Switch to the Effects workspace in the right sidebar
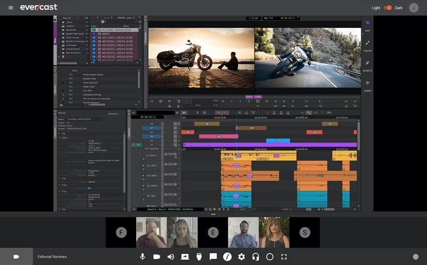Viewport: 427px width, 265px height. 367,66
